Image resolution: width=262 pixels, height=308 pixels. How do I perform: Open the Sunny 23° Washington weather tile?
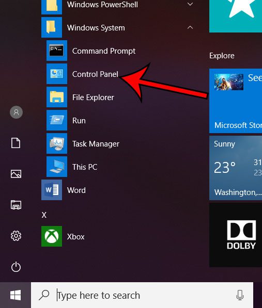coord(236,168)
